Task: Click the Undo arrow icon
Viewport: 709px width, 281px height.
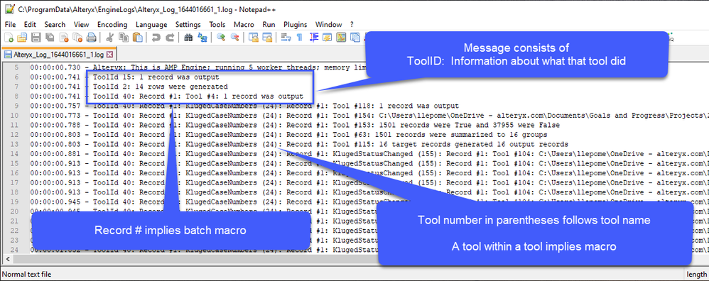Action: pyautogui.click(x=156, y=38)
